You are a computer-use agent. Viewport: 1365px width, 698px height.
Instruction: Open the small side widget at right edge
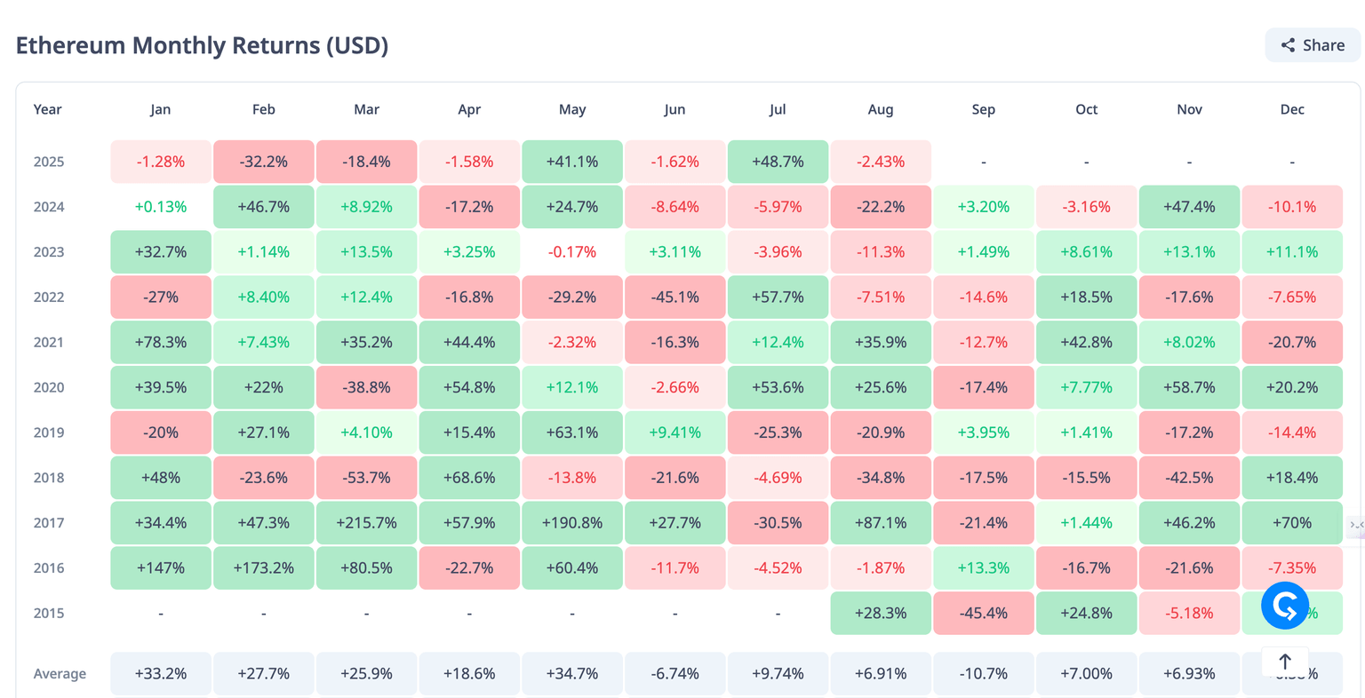1356,525
